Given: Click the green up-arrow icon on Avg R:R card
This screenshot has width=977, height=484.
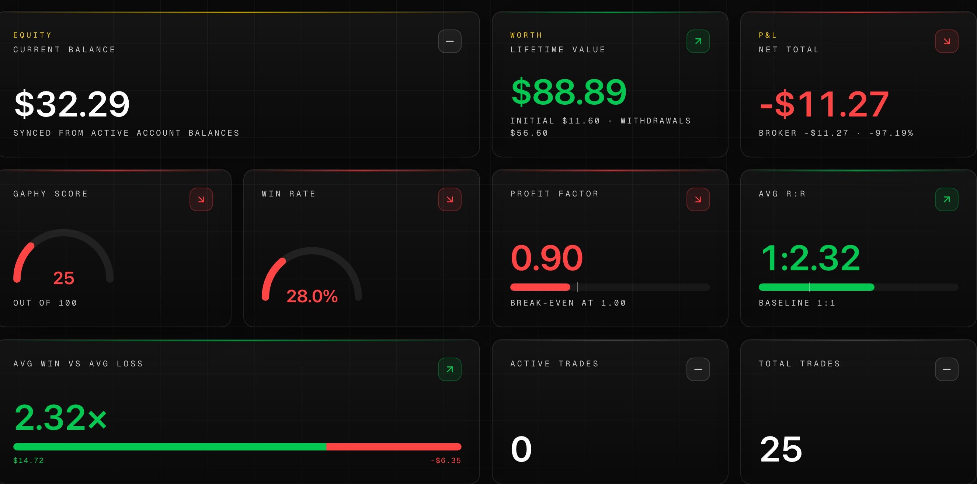Looking at the screenshot, I should [x=946, y=199].
